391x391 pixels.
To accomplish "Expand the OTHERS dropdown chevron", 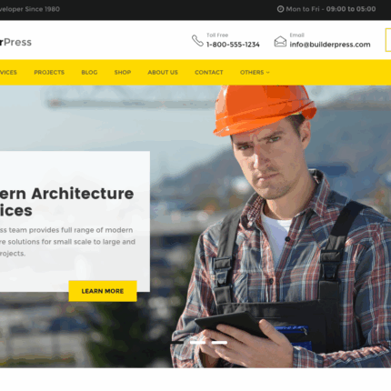I will pyautogui.click(x=268, y=73).
